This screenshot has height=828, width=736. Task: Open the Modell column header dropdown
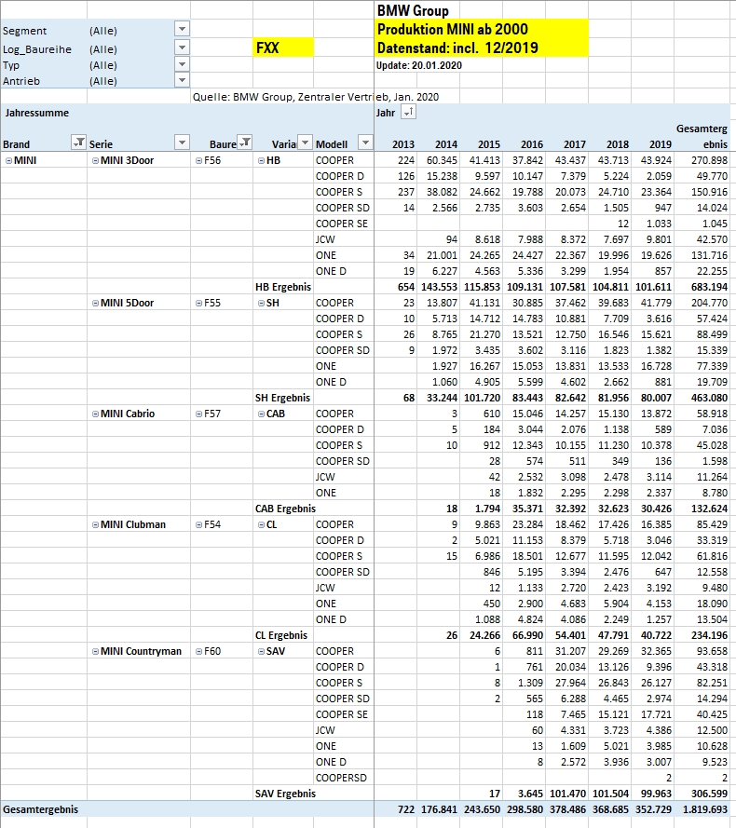365,143
